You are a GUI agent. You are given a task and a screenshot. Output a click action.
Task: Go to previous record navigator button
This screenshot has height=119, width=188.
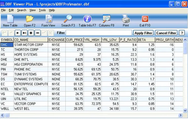click(x=11, y=33)
